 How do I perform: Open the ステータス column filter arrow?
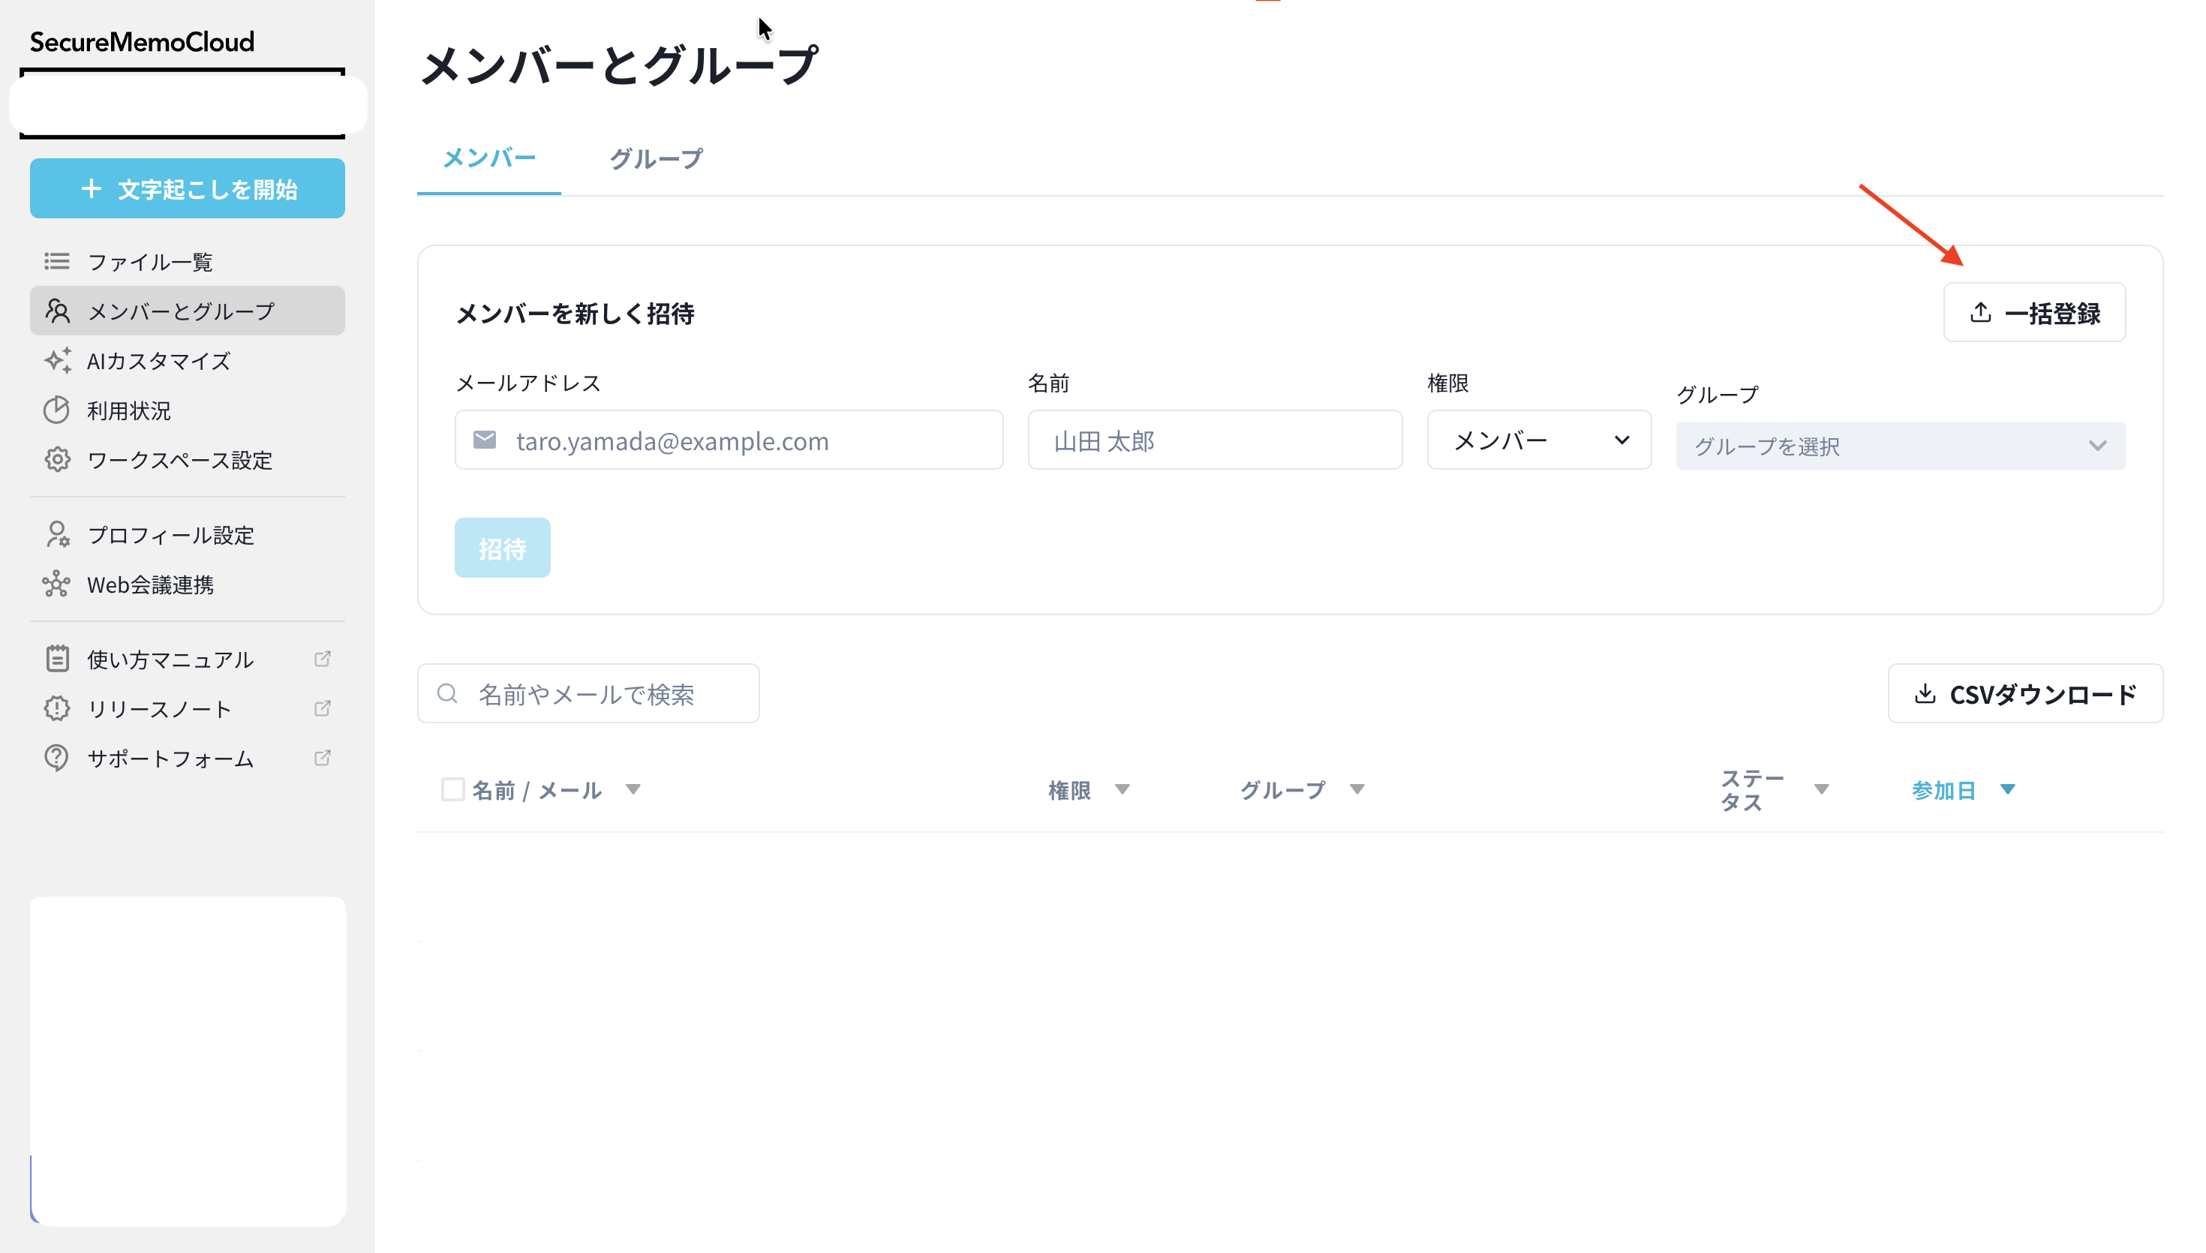click(x=1823, y=789)
